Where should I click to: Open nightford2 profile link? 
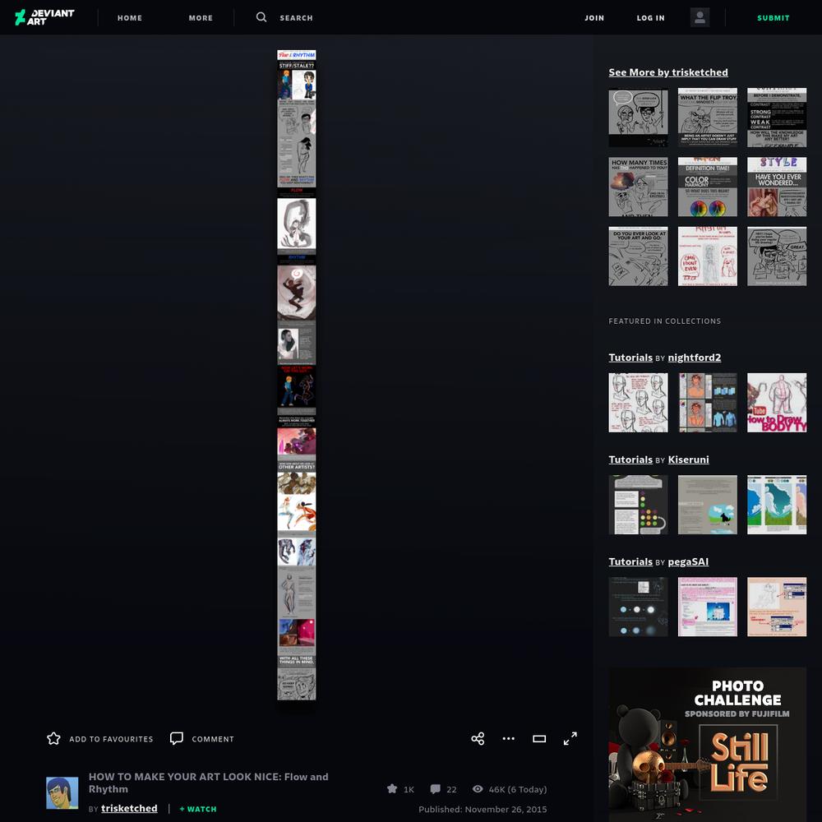tap(695, 358)
